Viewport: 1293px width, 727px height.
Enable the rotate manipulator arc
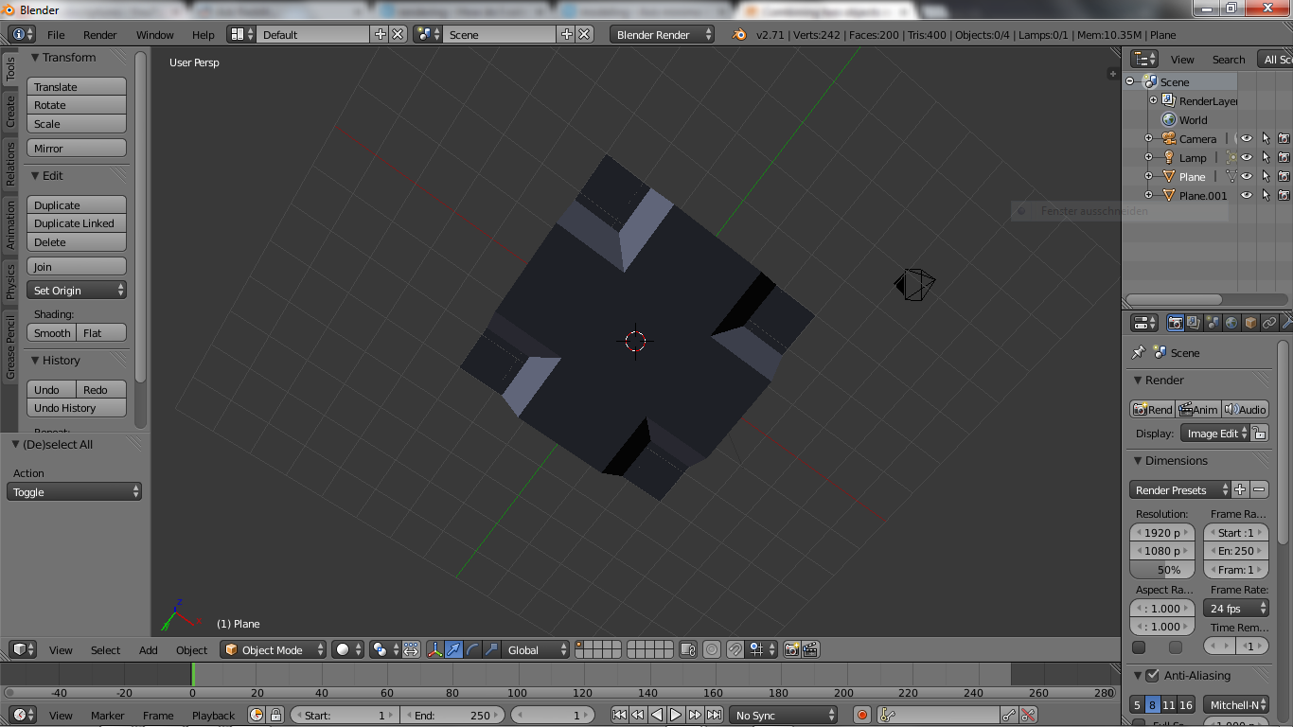pyautogui.click(x=472, y=649)
